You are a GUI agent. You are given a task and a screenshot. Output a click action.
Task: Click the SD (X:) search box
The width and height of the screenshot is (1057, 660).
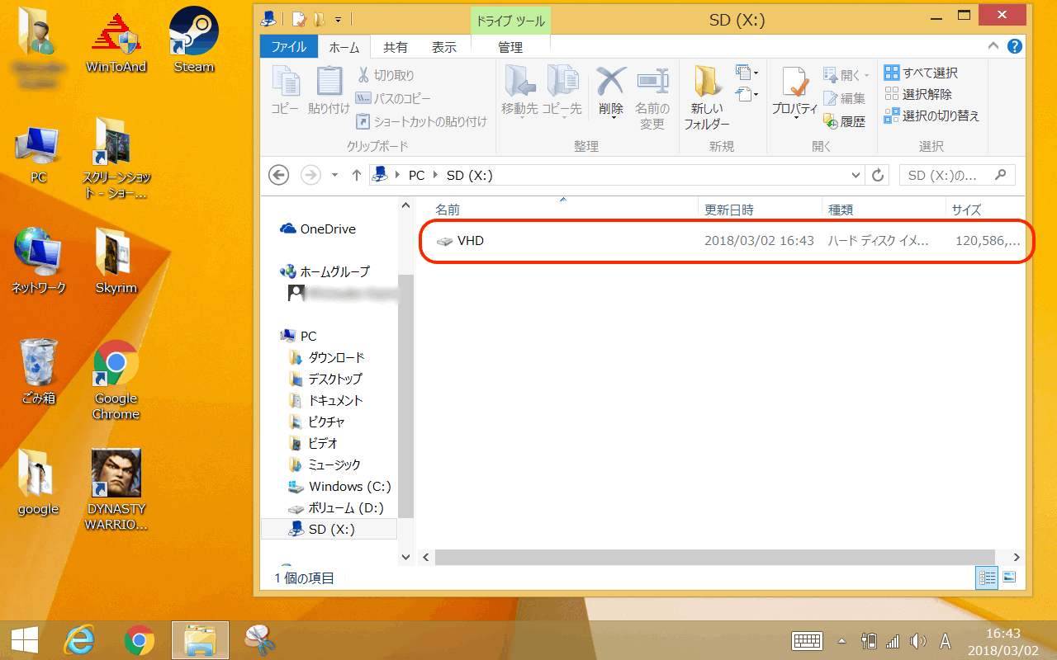tap(950, 175)
